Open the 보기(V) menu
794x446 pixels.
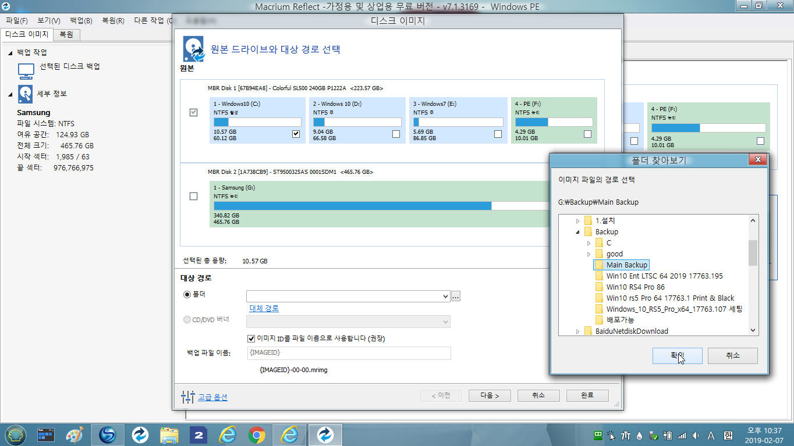pyautogui.click(x=49, y=20)
